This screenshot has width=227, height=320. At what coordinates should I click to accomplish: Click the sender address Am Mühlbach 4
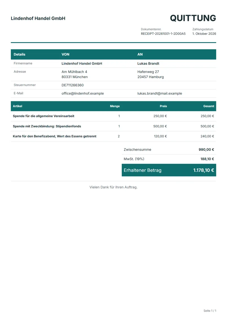click(74, 72)
